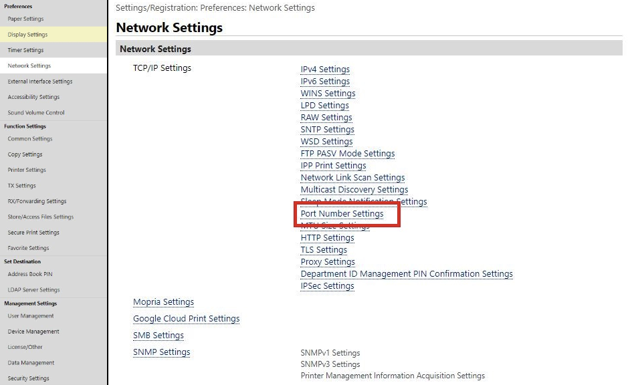
Task: Open User Management in sidebar
Action: [x=31, y=316]
